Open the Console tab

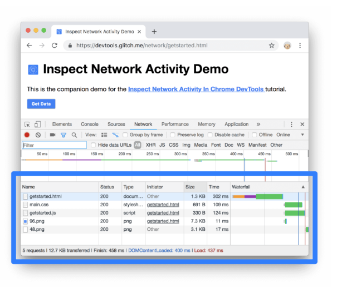90,125
